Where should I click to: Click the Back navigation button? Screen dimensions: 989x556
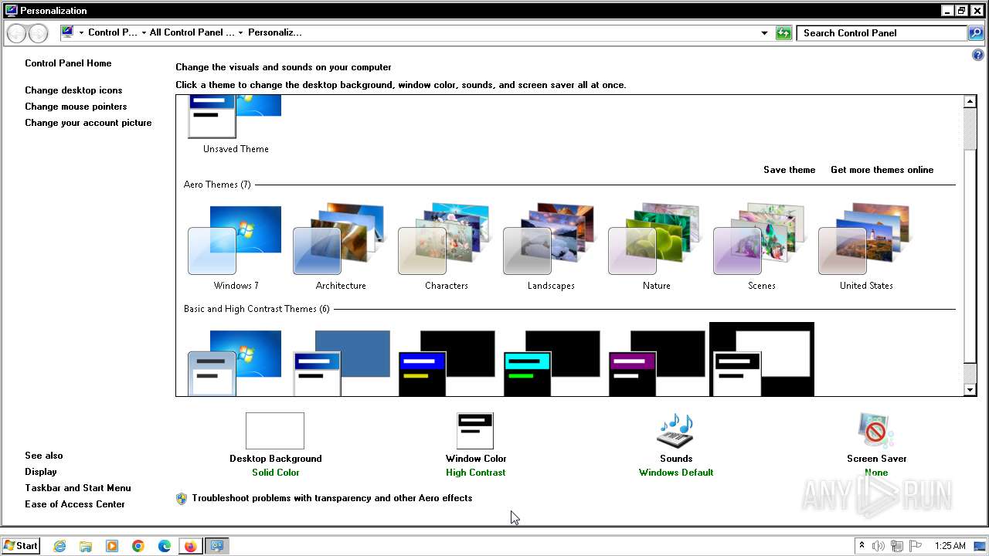pyautogui.click(x=16, y=33)
